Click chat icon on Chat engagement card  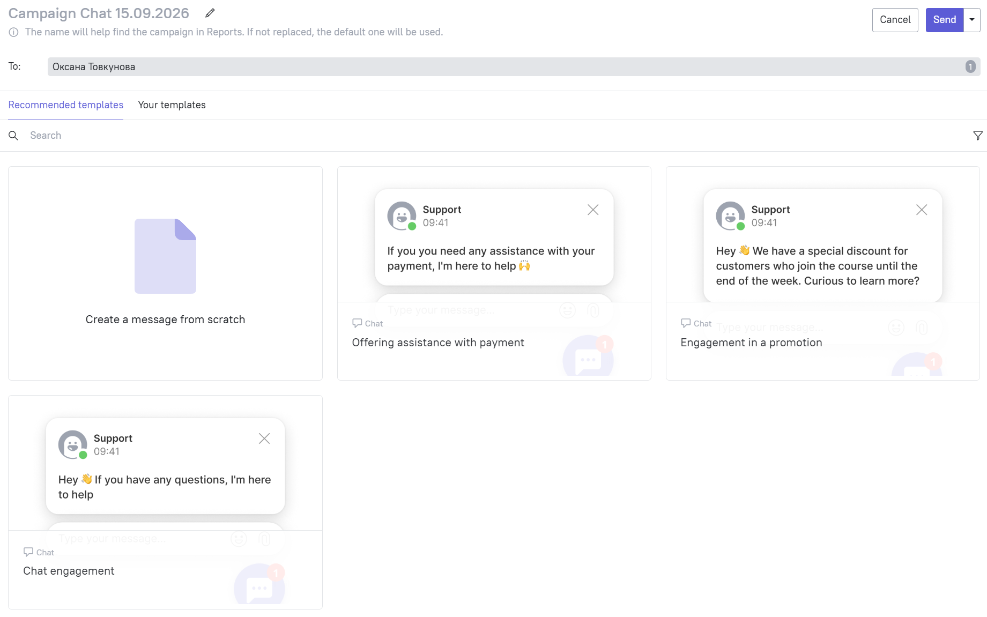click(28, 552)
